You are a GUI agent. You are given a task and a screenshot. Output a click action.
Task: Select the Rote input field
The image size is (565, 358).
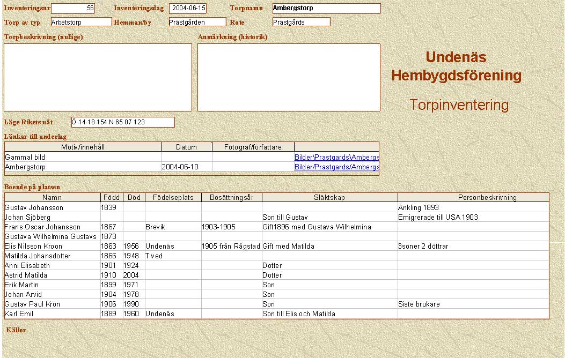point(301,22)
